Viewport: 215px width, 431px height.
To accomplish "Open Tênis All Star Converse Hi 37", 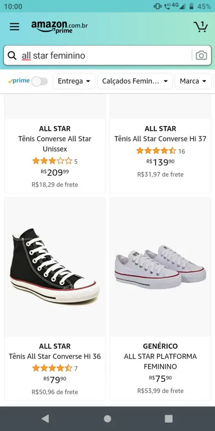I will coord(160,139).
